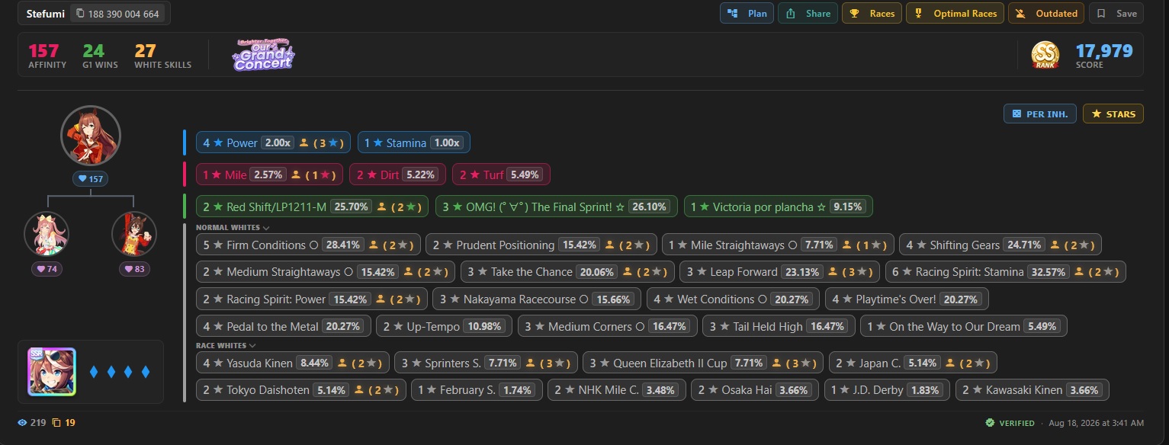
Task: Select the Japan C. race chip
Action: 914,363
